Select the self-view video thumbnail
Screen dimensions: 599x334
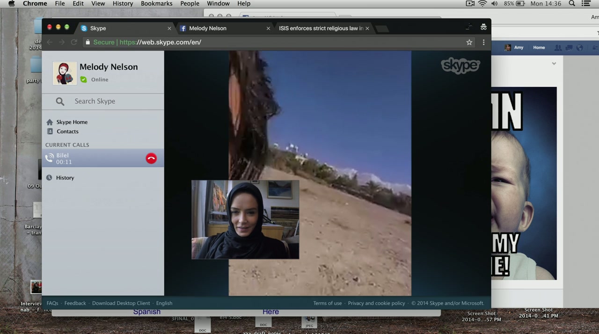(245, 220)
